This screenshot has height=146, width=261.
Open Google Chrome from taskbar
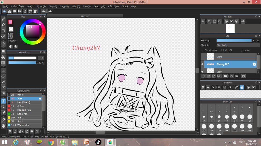[51, 142]
